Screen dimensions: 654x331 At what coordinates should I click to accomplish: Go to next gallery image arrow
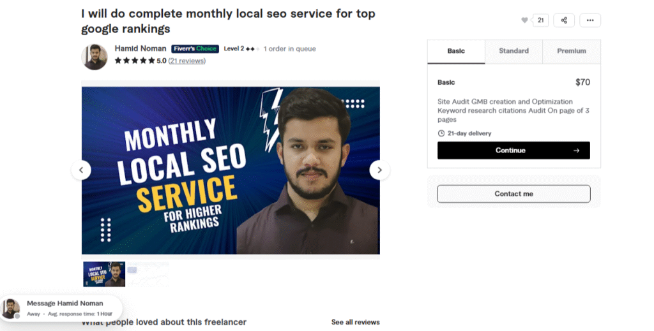(x=379, y=170)
